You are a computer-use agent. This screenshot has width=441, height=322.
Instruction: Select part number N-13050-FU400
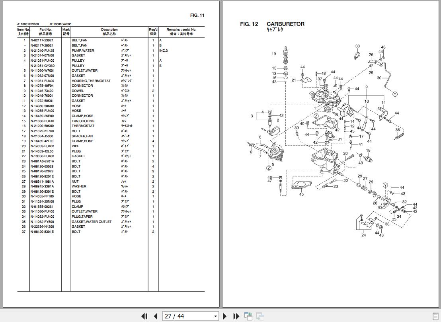coord(43,156)
